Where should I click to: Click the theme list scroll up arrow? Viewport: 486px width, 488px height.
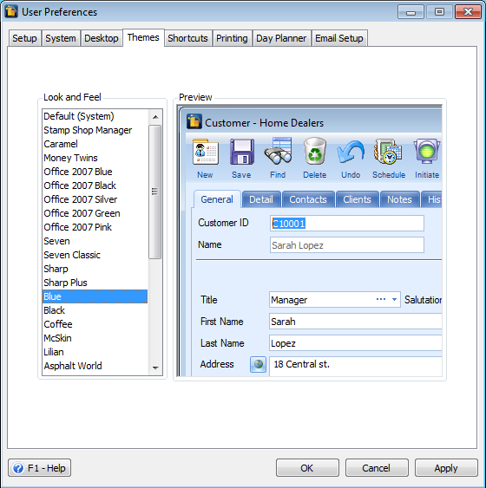coord(155,117)
